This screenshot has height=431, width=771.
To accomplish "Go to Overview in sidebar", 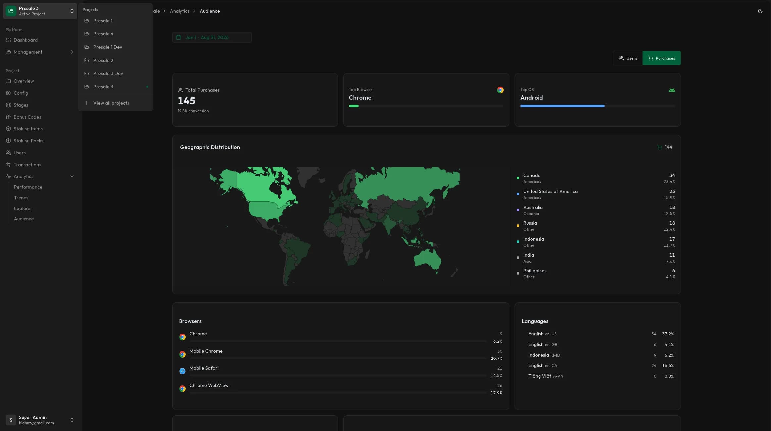I will click(40, 81).
